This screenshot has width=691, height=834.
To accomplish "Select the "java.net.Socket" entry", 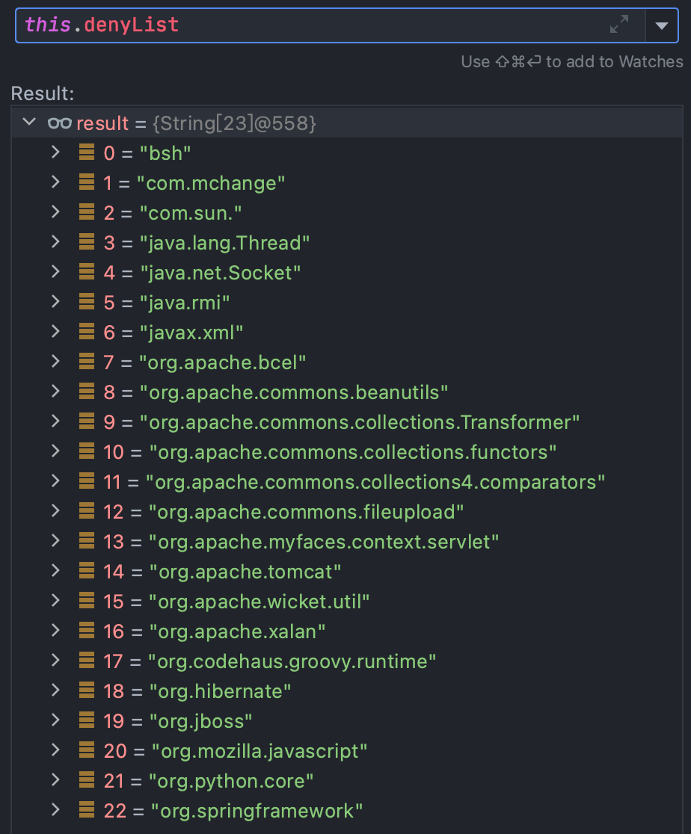I will 220,273.
